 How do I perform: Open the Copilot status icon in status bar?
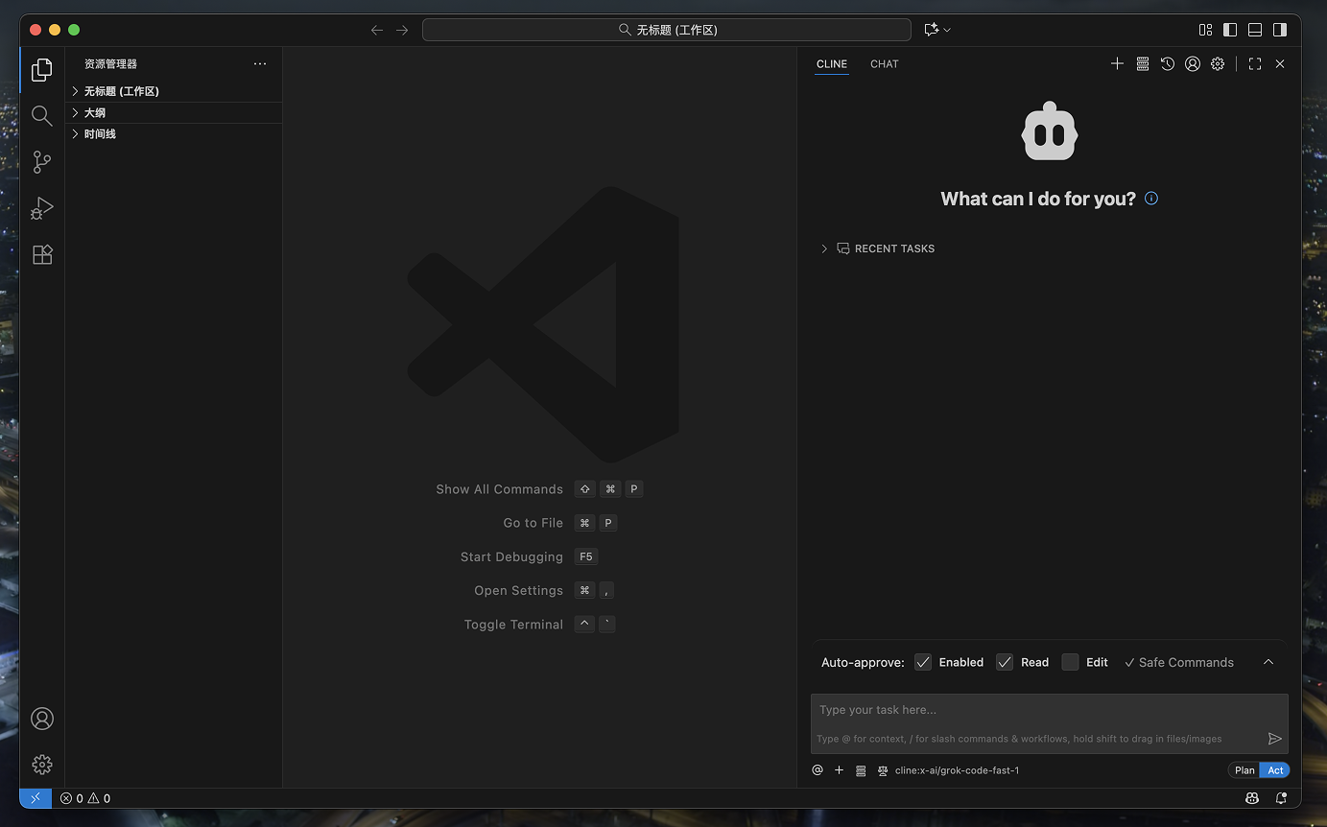tap(1252, 798)
